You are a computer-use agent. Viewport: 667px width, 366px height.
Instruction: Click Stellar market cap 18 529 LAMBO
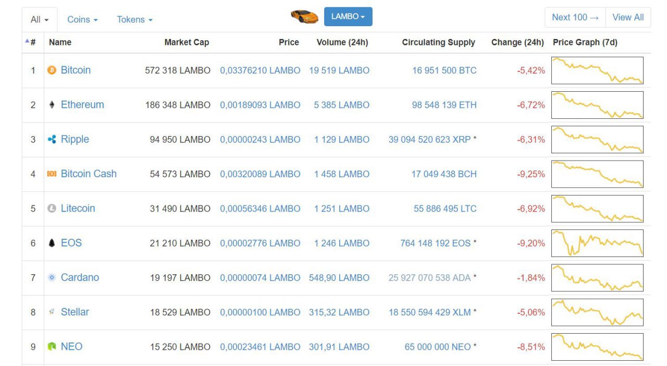180,312
